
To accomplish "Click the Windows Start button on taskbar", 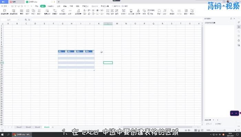I will tap(2, 135).
